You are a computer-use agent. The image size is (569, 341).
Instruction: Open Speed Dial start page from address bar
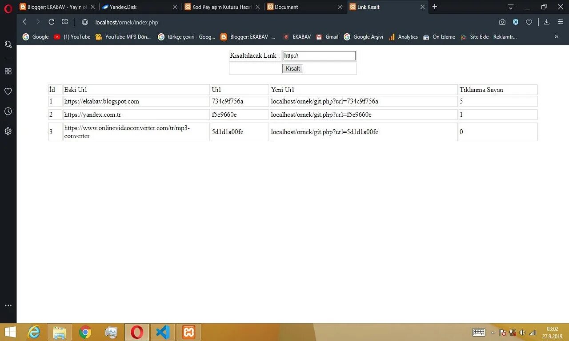(x=65, y=22)
